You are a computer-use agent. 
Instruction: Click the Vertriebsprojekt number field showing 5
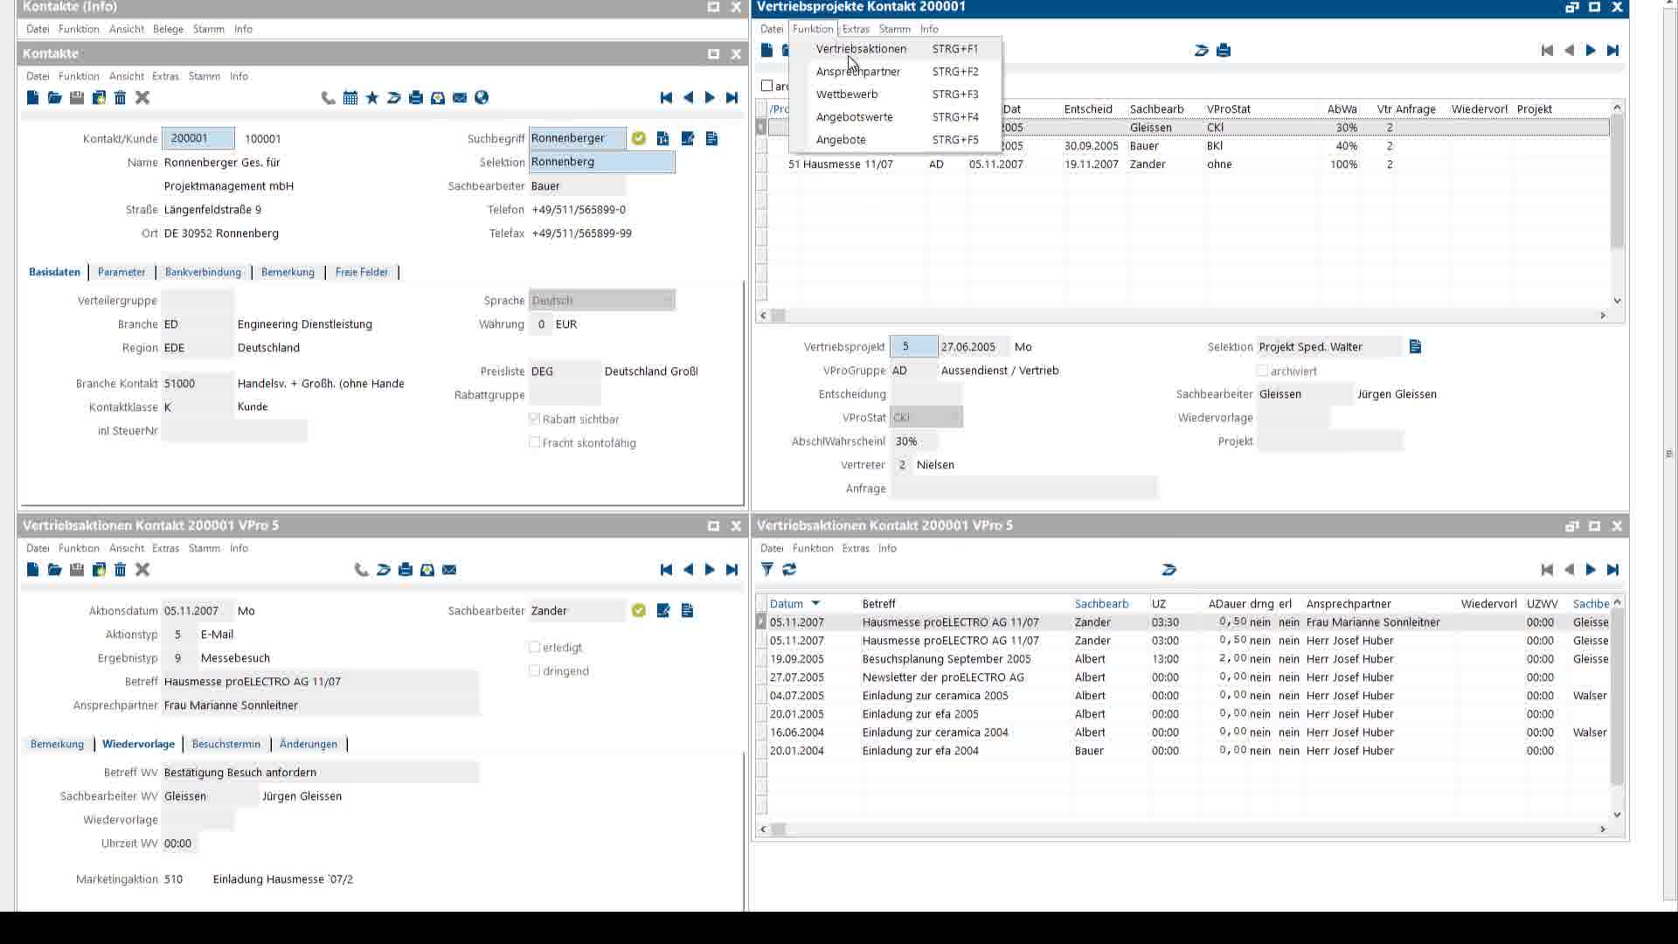point(913,347)
